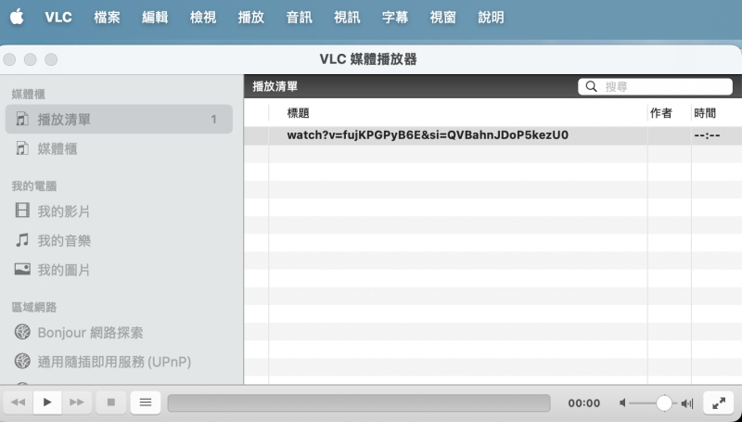The width and height of the screenshot is (742, 422).
Task: Sort playlist by 作者 column header
Action: [x=669, y=113]
